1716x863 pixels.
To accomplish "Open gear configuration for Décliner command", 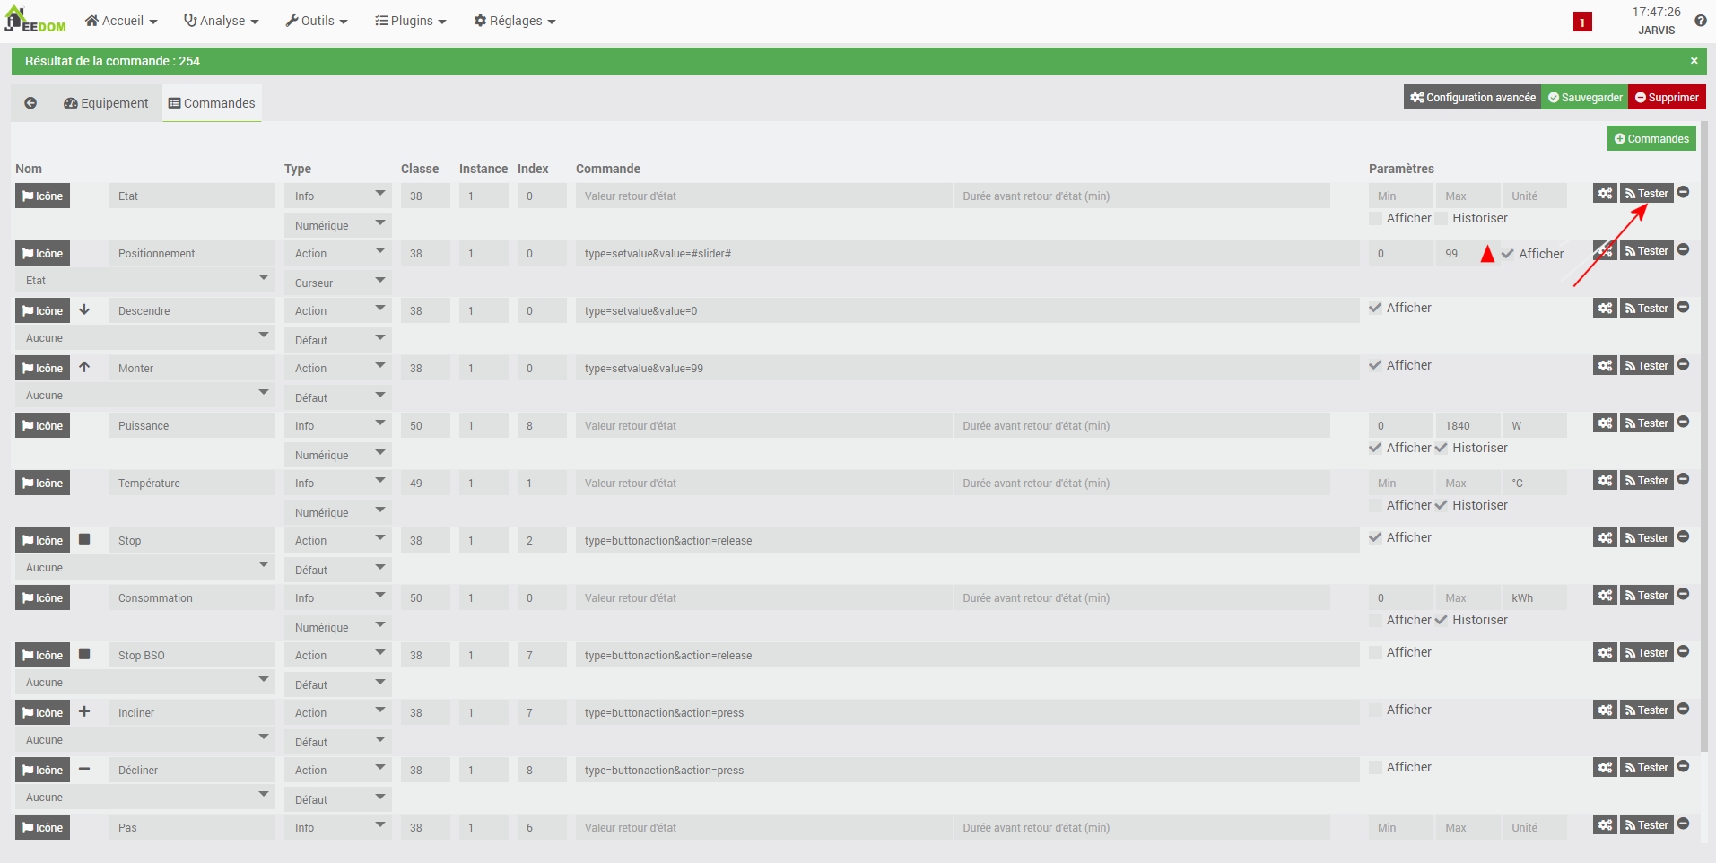I will tap(1605, 767).
